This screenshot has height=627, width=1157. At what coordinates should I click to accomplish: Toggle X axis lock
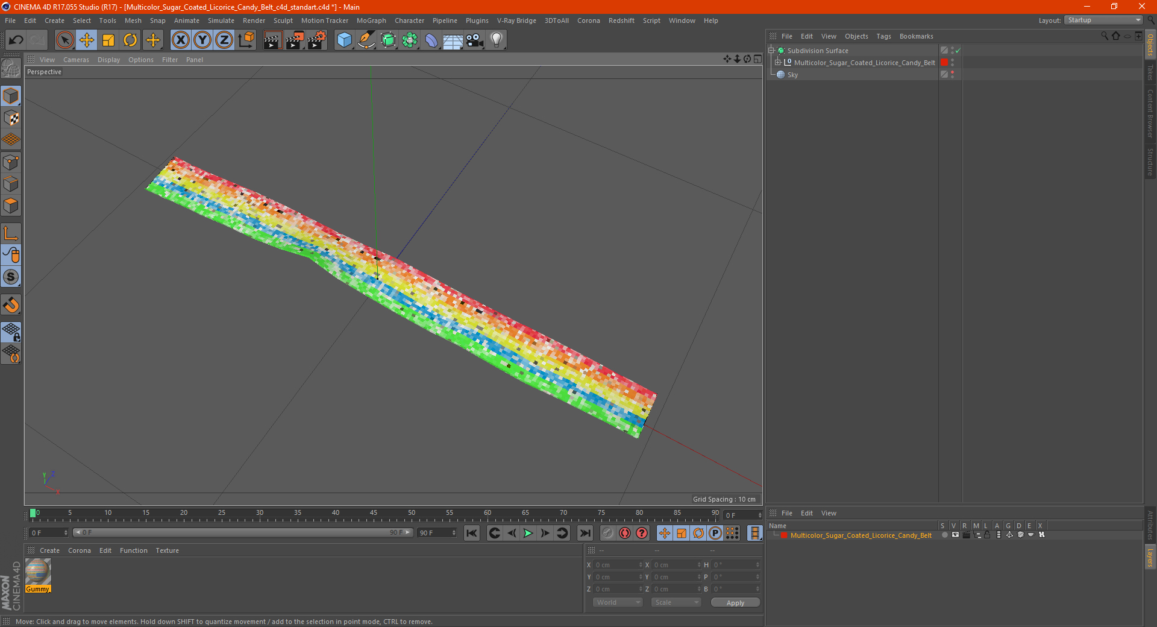point(180,40)
